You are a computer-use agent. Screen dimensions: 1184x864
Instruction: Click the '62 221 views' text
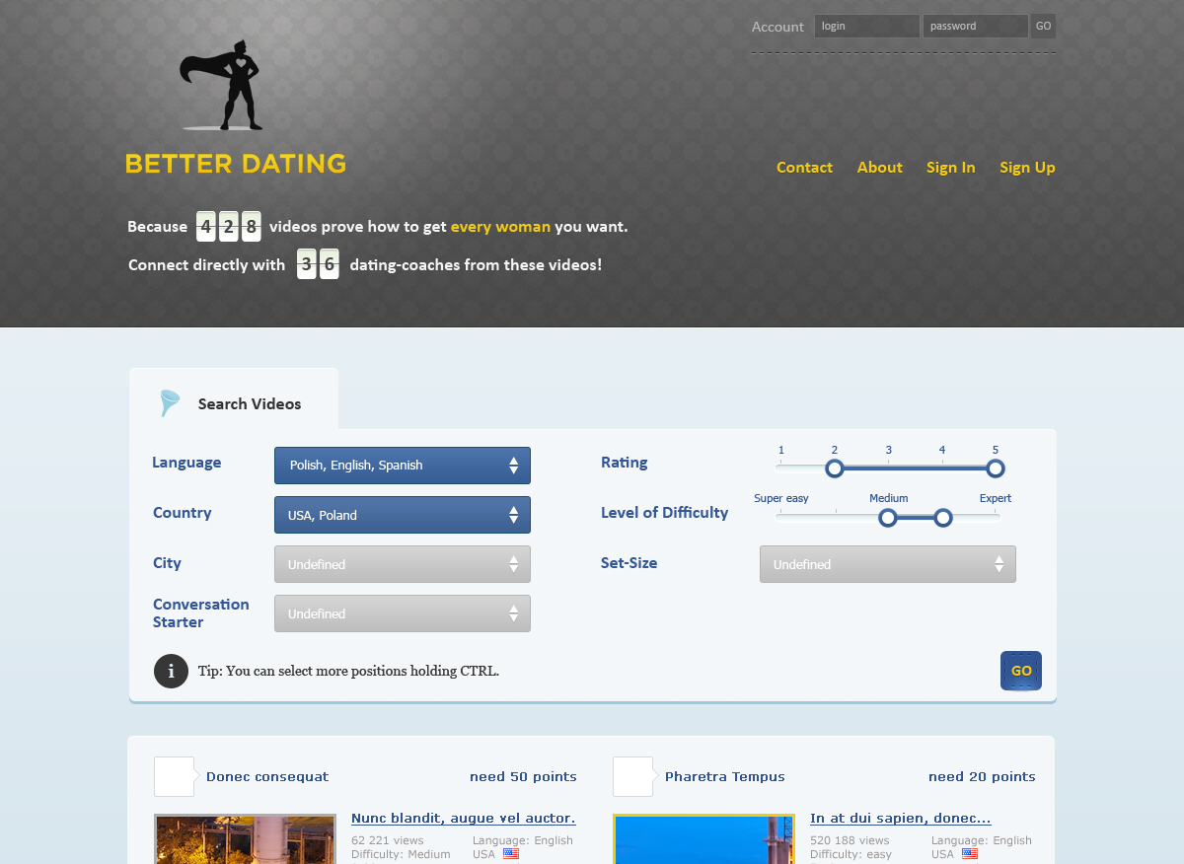388,840
